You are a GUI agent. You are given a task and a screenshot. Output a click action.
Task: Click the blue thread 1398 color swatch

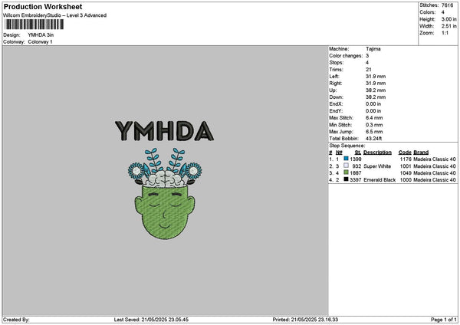point(346,159)
